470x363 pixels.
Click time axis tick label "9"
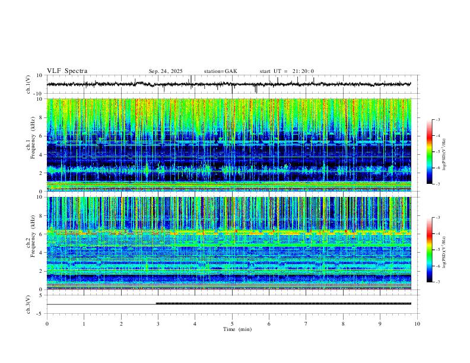pos(380,324)
